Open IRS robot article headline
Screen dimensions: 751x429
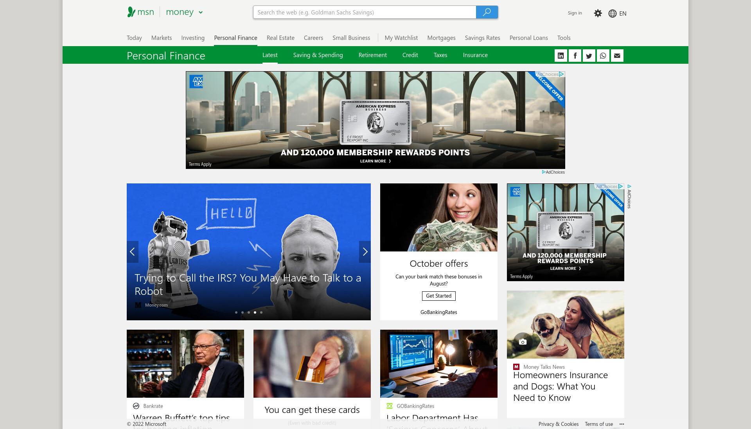[x=248, y=284]
